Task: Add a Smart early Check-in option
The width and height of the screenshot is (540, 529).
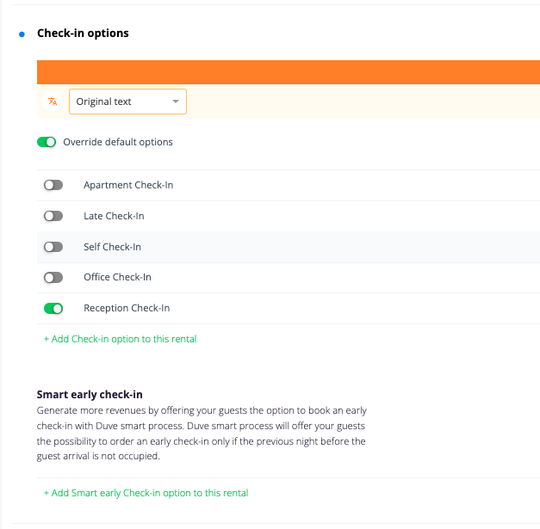Action: tap(146, 493)
